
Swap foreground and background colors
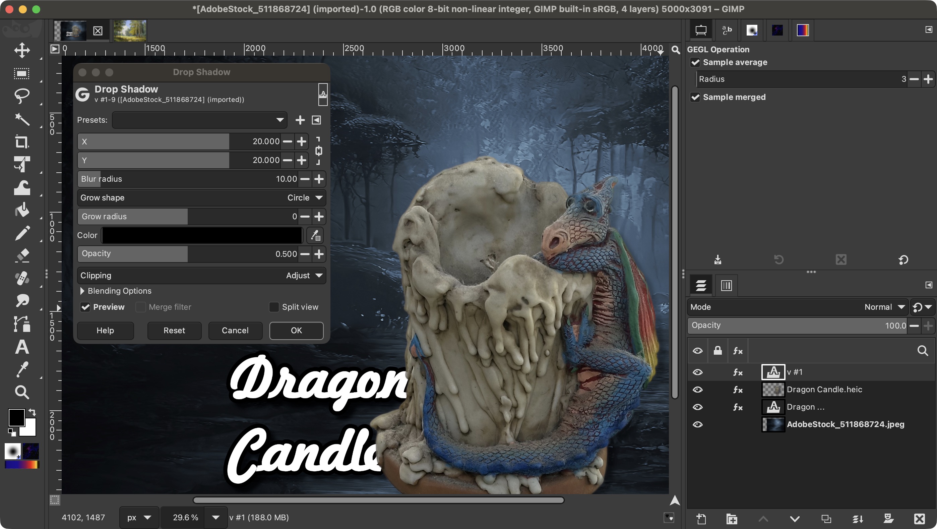[32, 412]
